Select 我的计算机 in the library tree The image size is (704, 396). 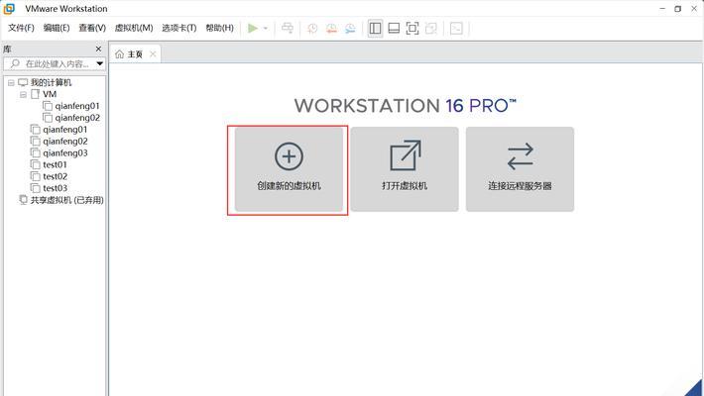coord(51,82)
